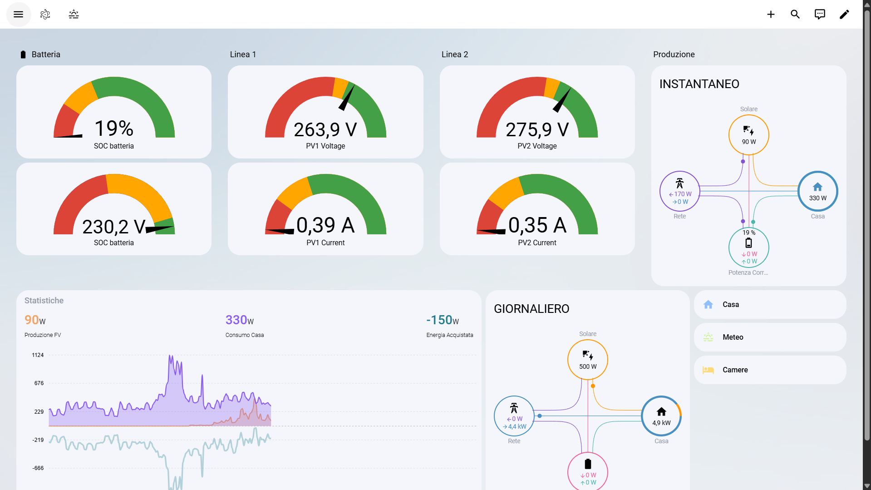Open the Camere navigation button

[x=770, y=370]
